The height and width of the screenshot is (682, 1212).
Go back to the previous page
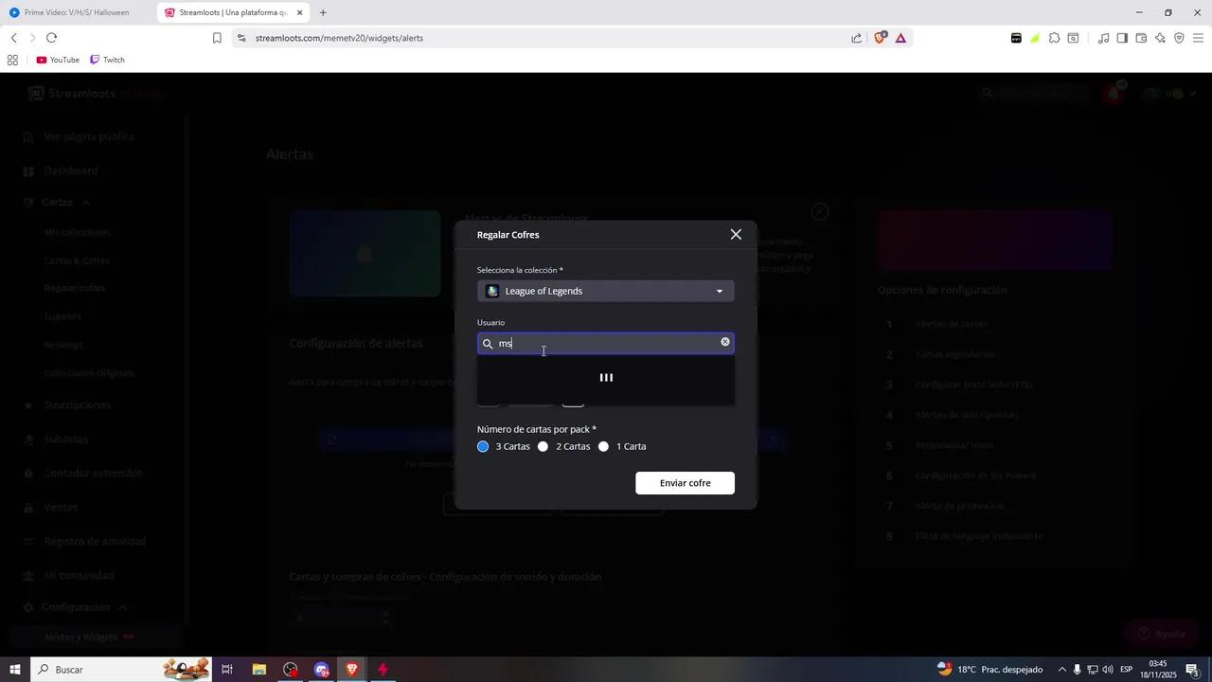[13, 38]
